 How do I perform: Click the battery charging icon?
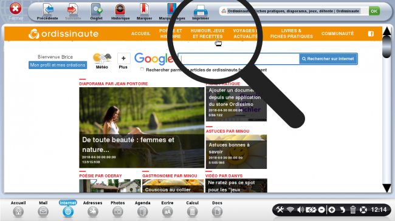click(311, 209)
